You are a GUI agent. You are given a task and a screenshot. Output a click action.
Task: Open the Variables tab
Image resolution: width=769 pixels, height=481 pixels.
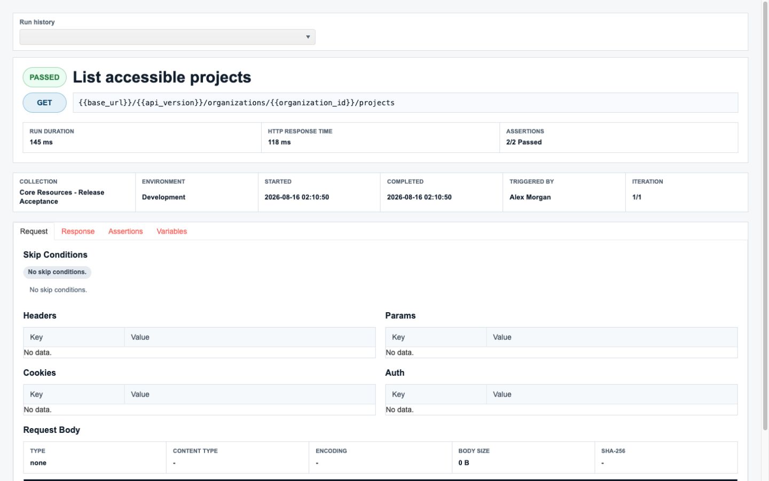point(171,231)
